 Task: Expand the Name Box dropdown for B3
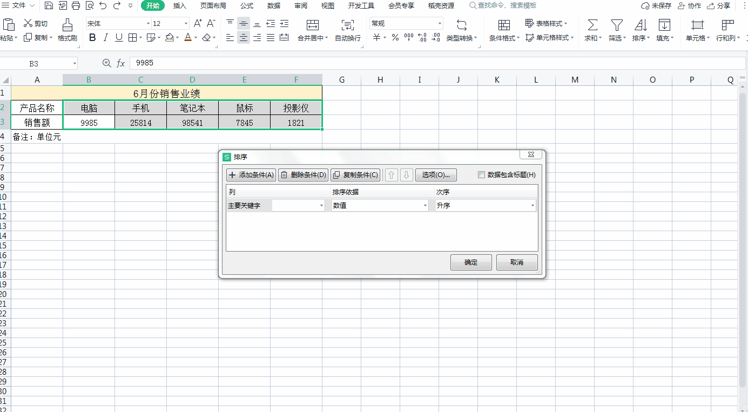(75, 64)
